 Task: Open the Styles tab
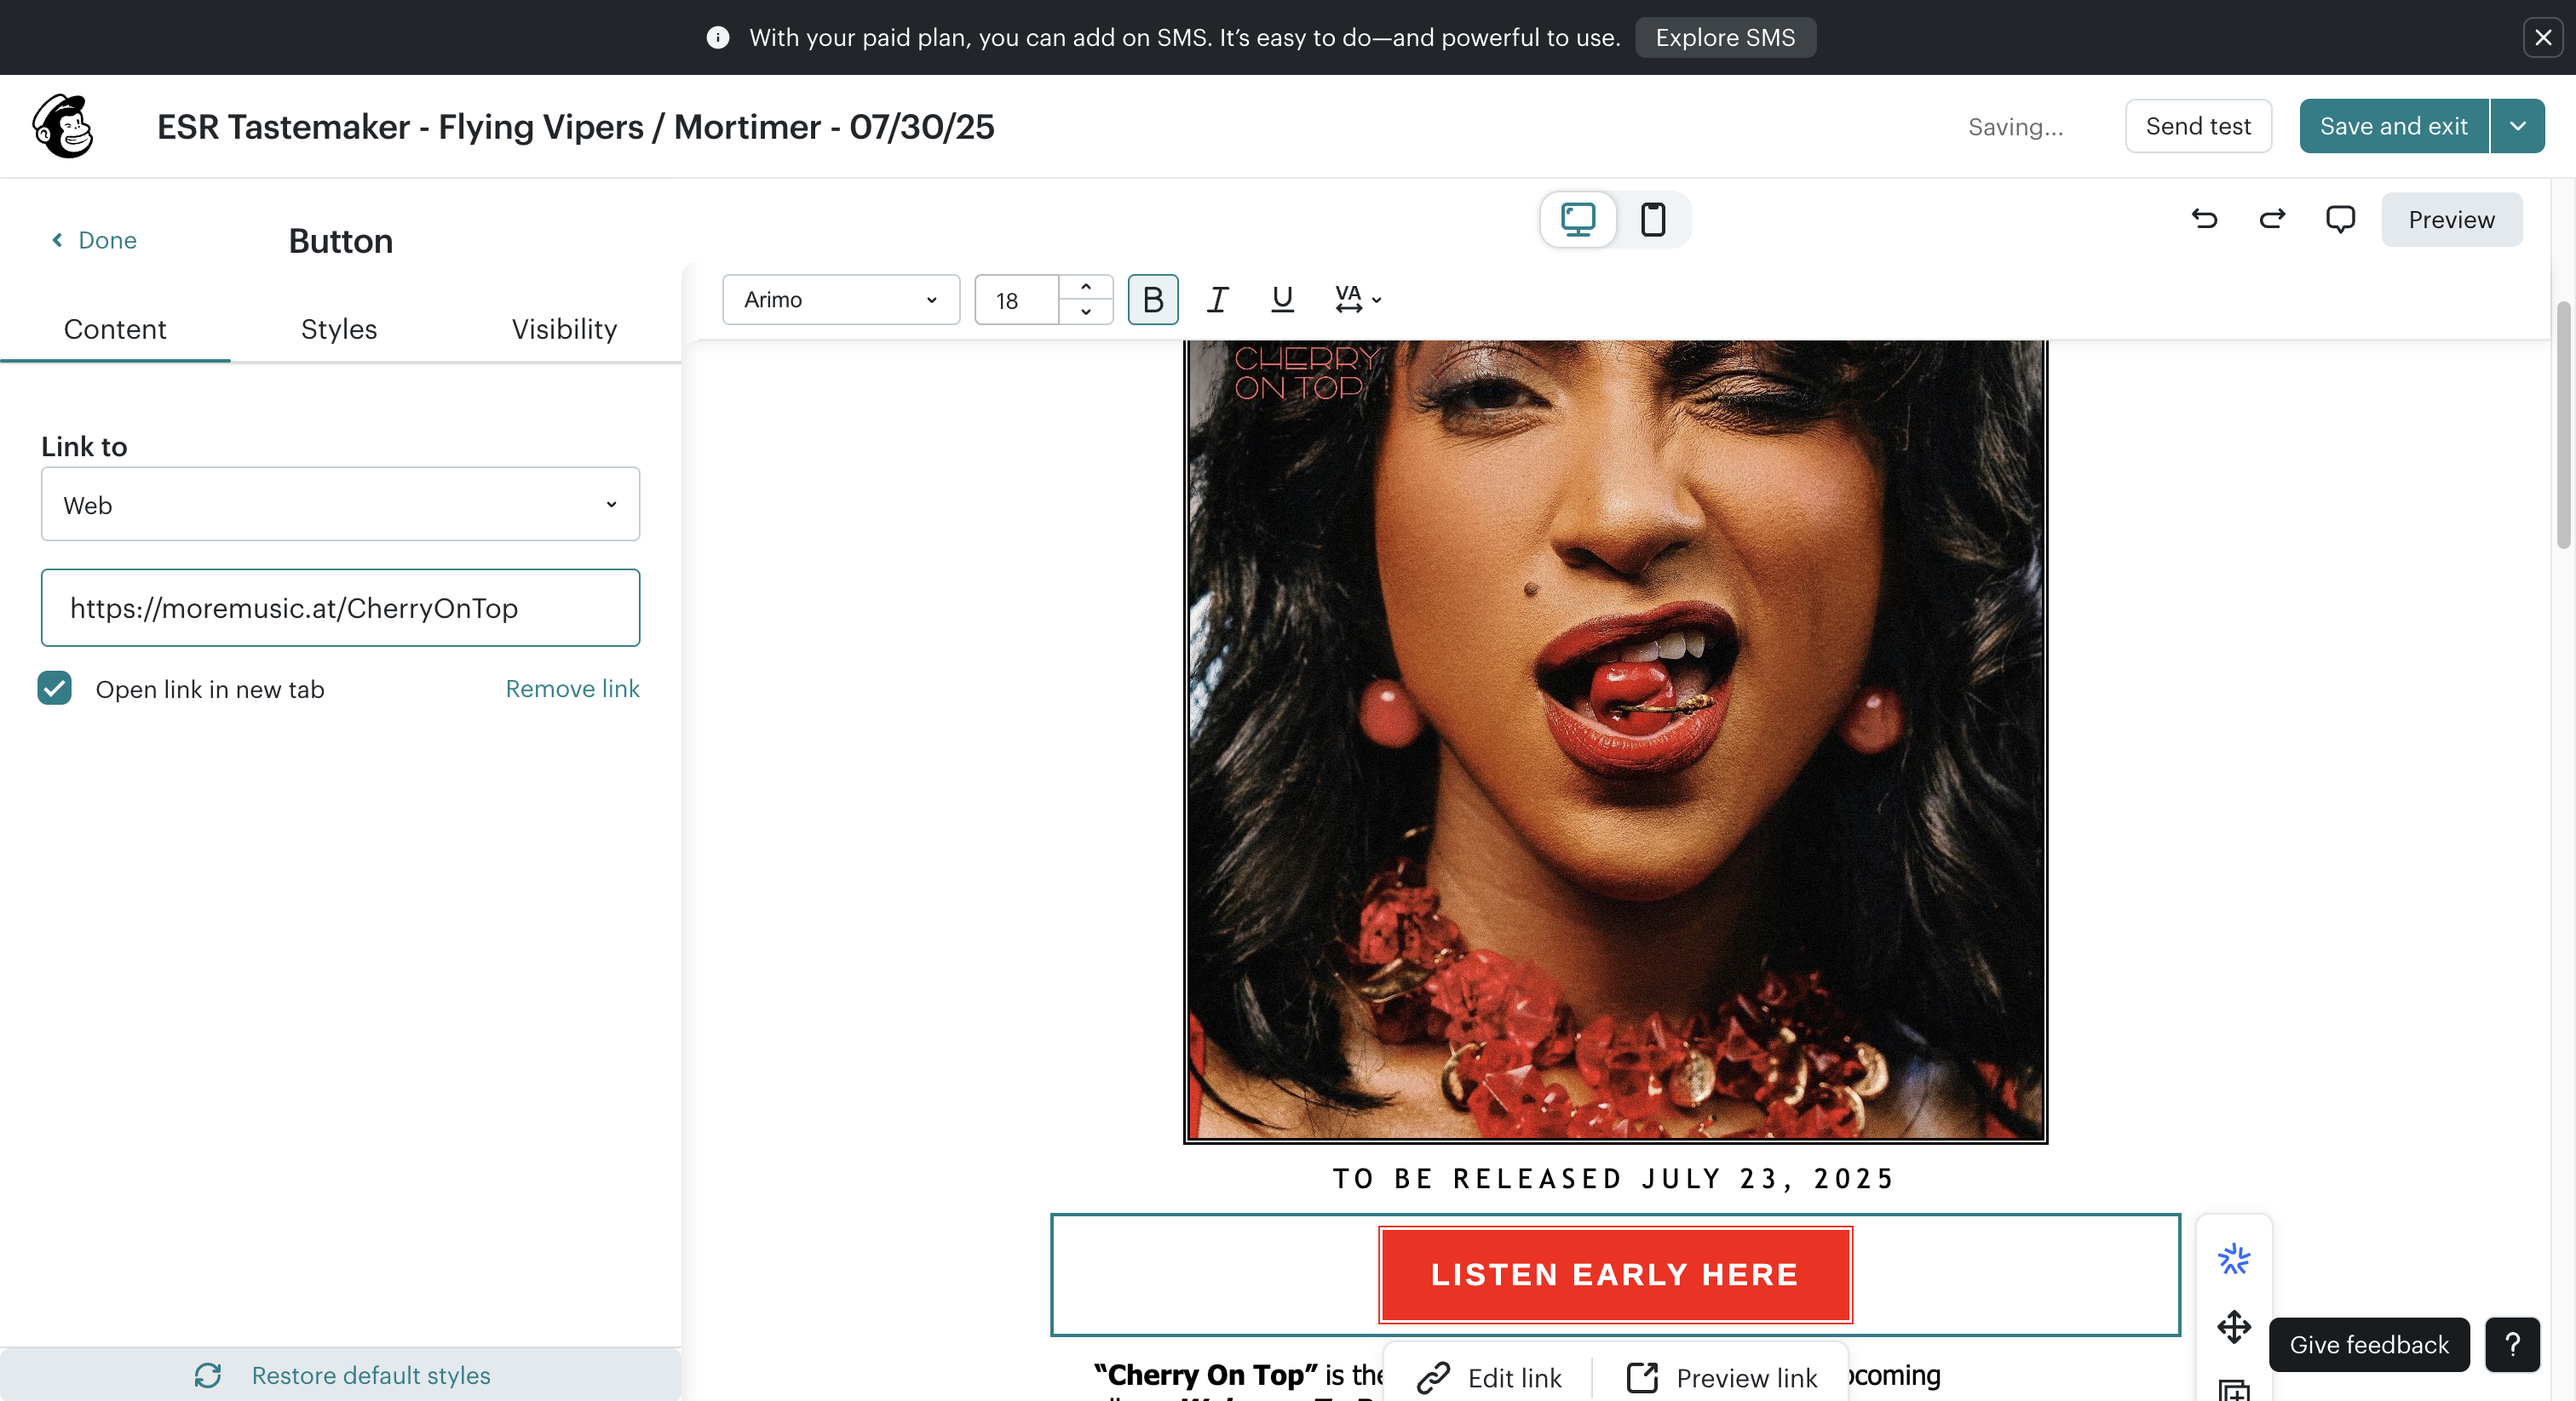click(339, 329)
